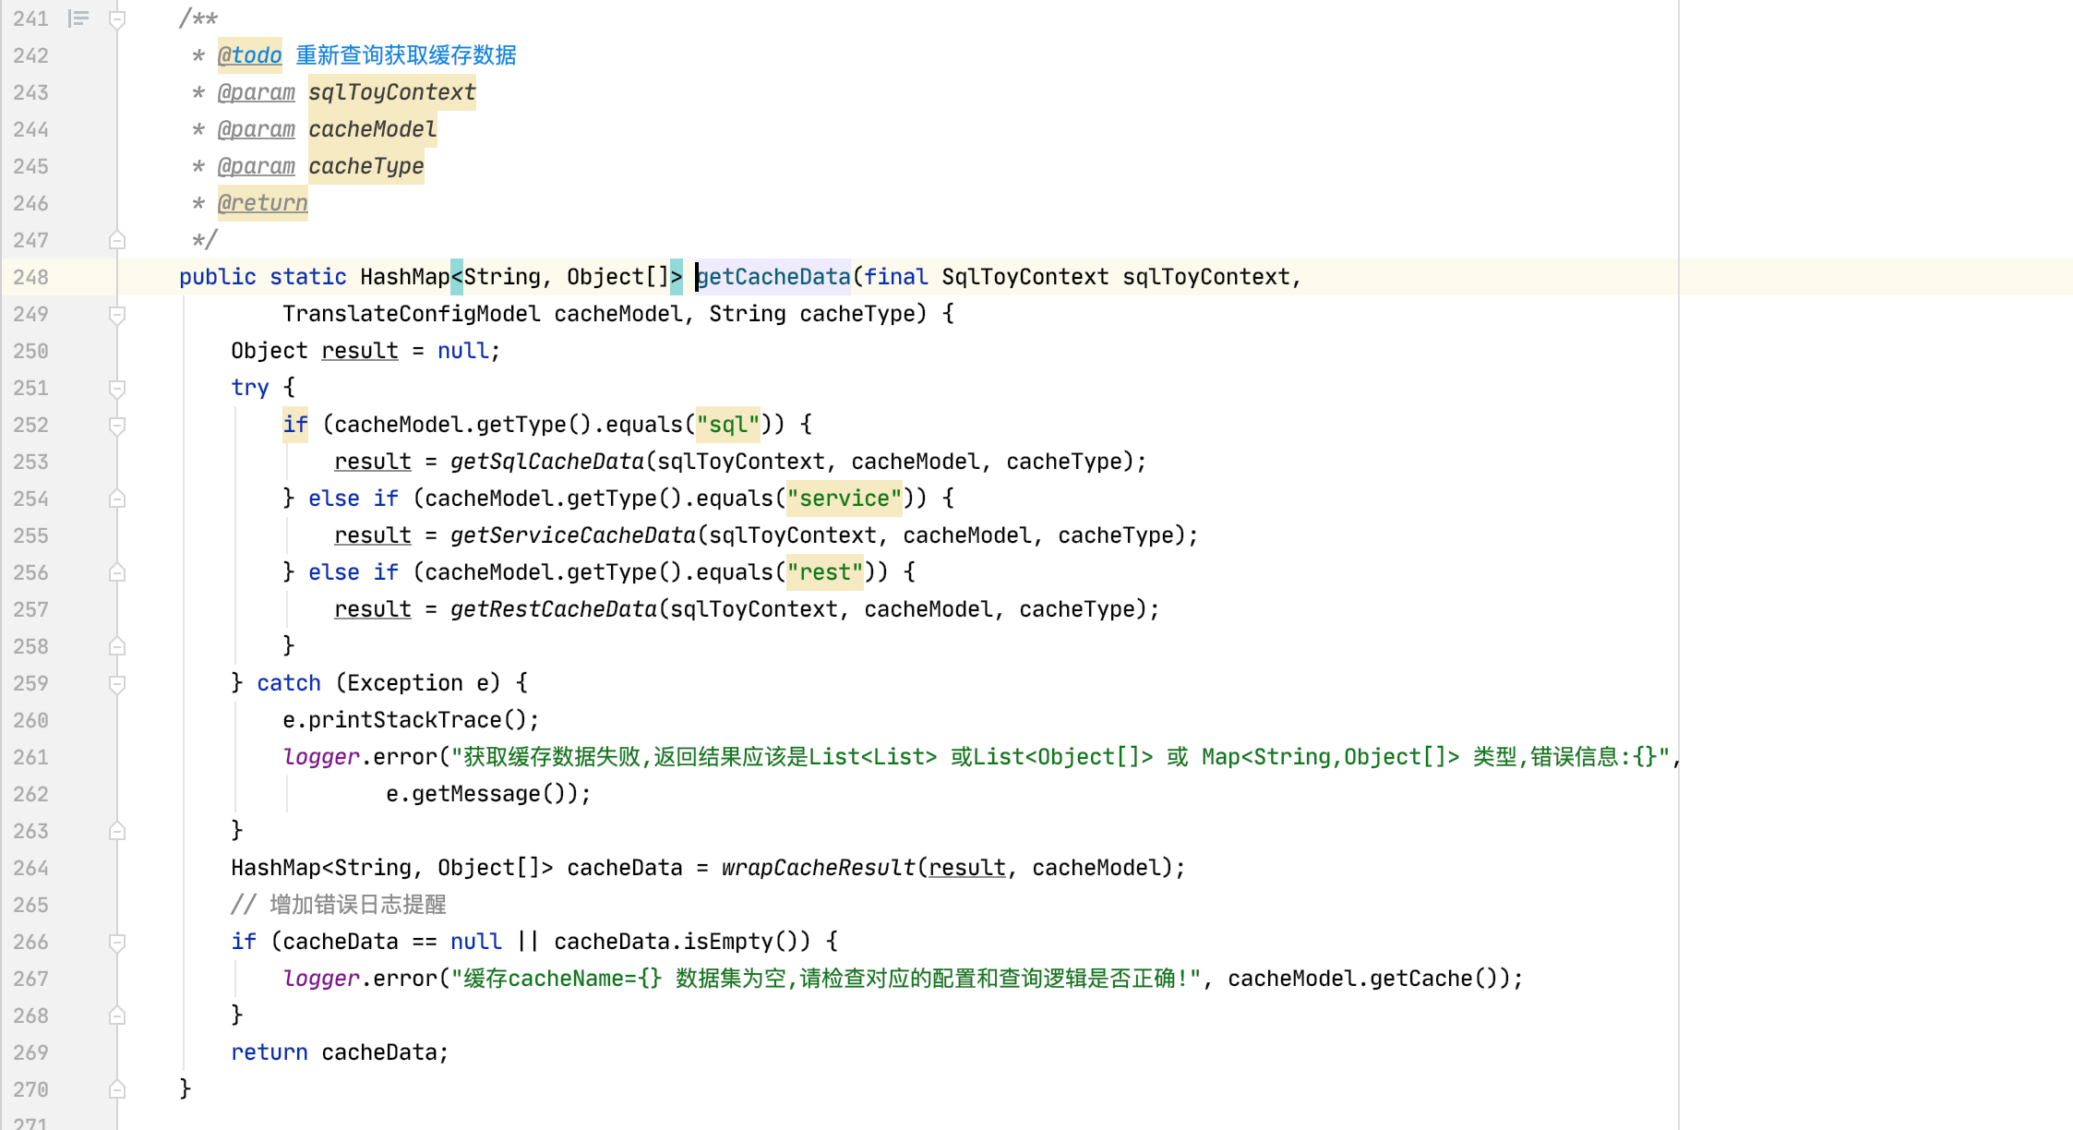This screenshot has height=1130, width=2073.
Task: Click the getSqlCacheData method call
Action: click(546, 462)
